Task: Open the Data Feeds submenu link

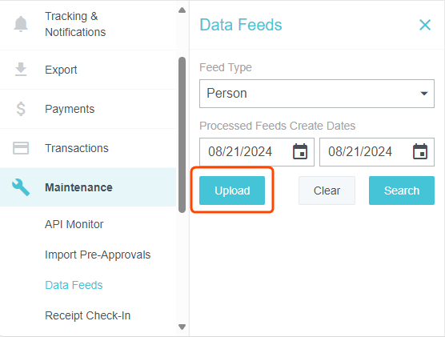Action: coord(74,285)
